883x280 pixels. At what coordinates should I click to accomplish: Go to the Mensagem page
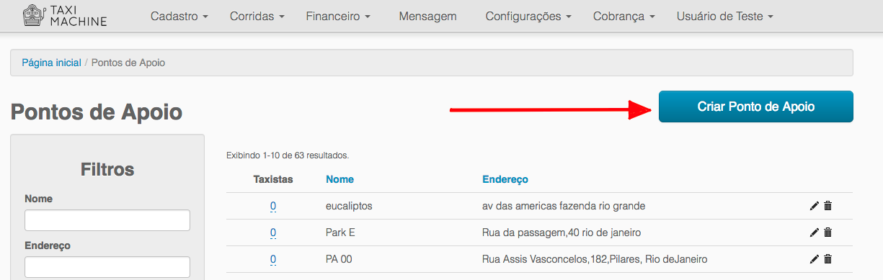click(x=427, y=16)
